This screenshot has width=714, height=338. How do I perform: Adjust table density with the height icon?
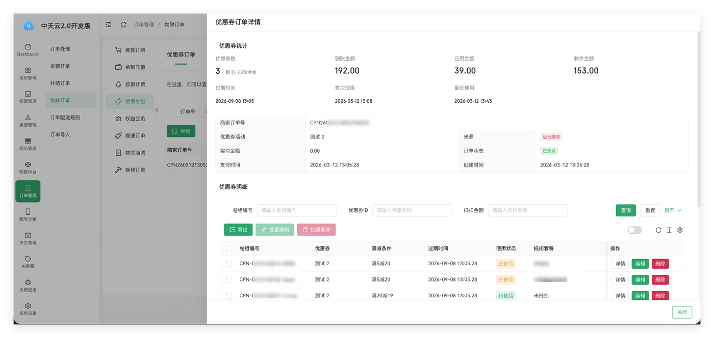[669, 230]
